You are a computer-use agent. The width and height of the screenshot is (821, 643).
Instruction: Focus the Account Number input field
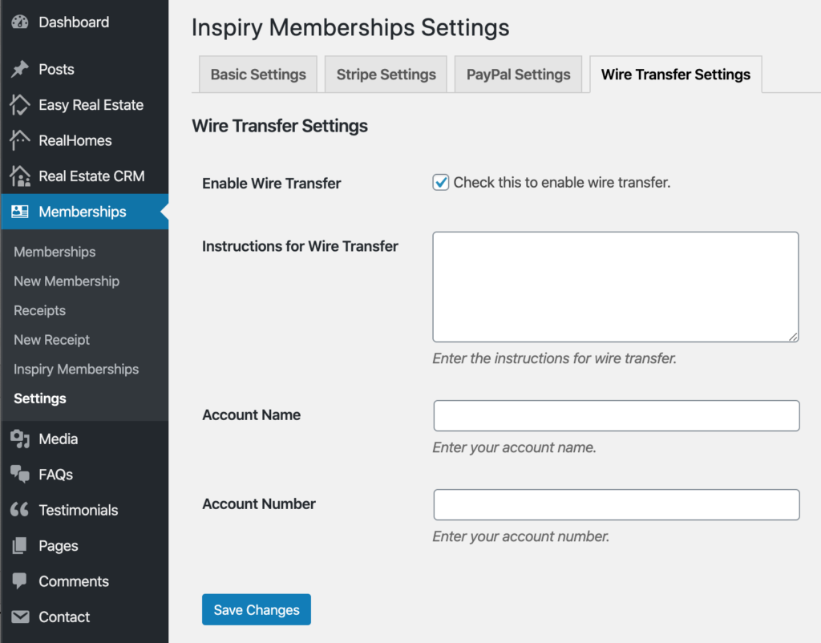point(616,505)
